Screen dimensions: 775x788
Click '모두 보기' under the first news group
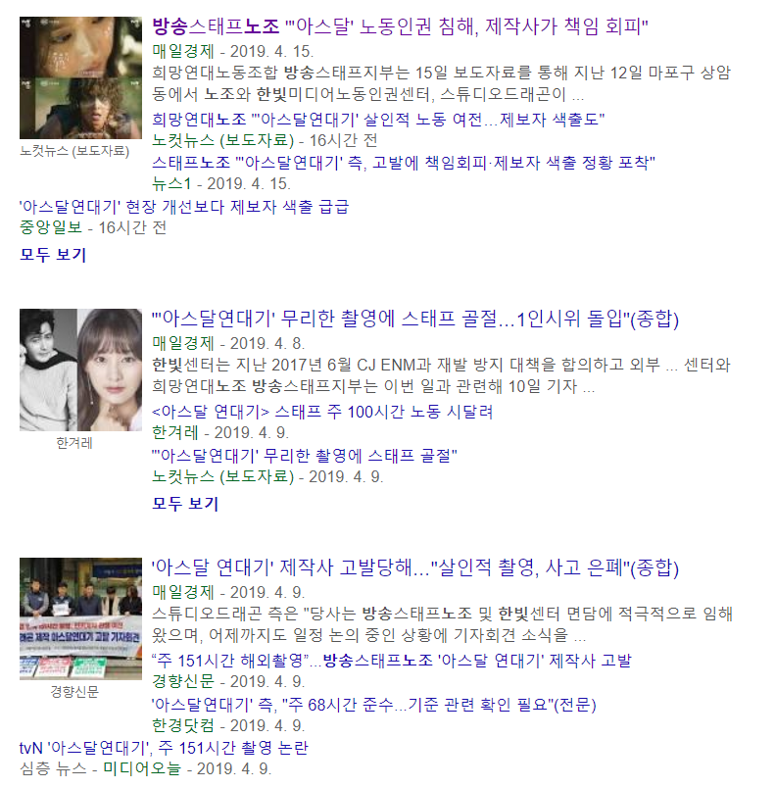tap(53, 254)
